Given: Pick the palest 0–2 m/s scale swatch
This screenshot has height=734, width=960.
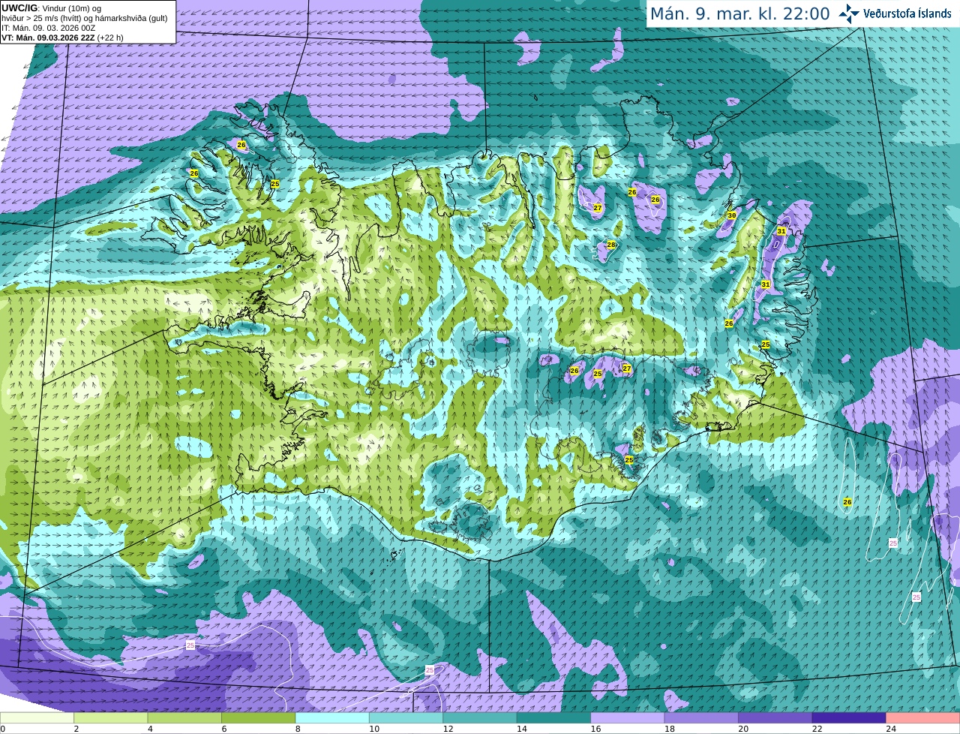Looking at the screenshot, I should point(37,717).
